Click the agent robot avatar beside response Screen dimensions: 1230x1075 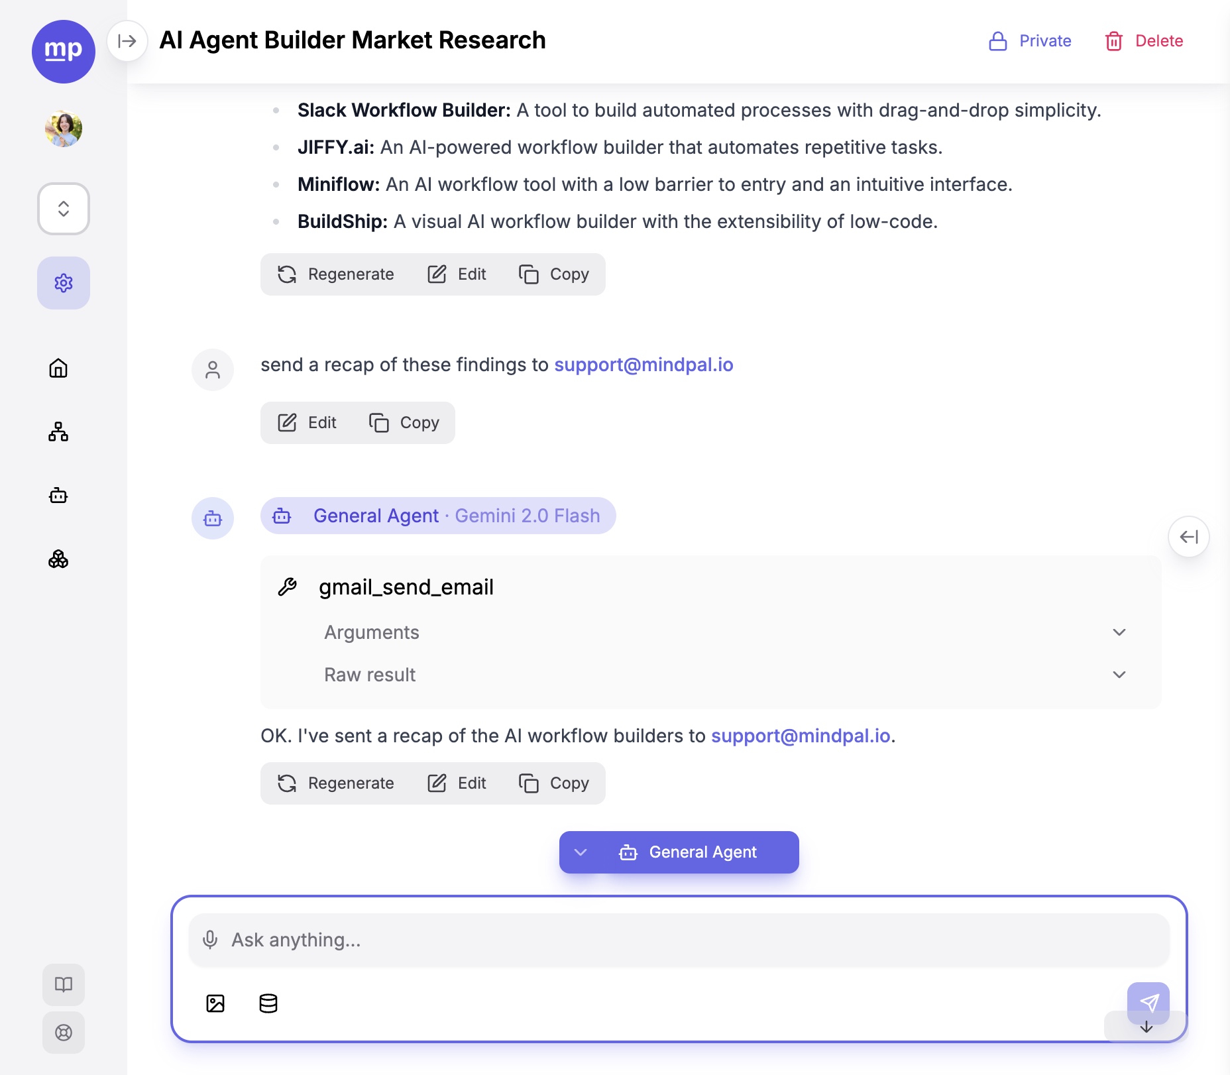click(x=213, y=518)
